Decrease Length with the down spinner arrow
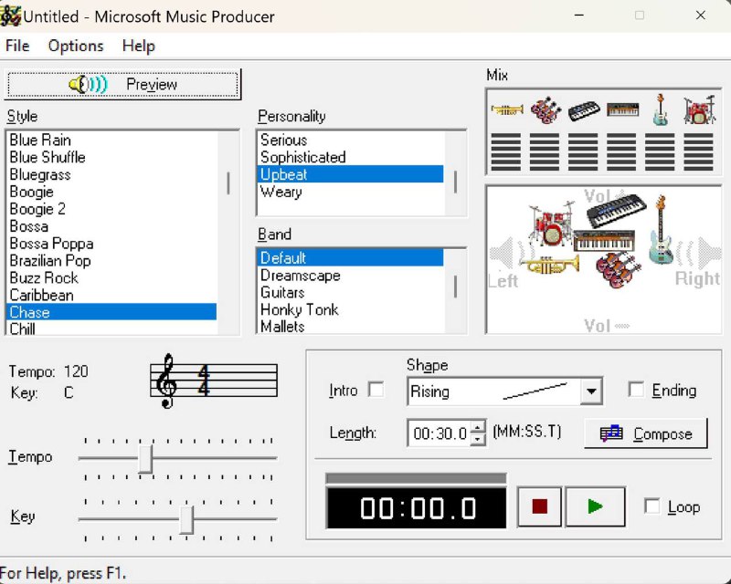Screen dimensions: 731x584 pos(478,439)
